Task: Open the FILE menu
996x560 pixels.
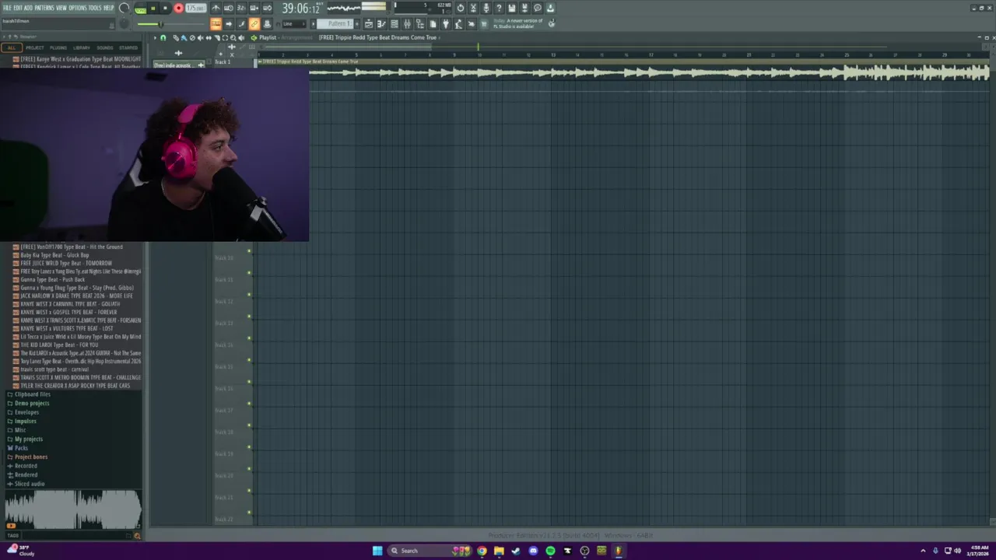Action: (7, 8)
